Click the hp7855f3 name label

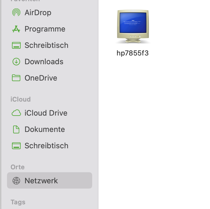coord(133,53)
